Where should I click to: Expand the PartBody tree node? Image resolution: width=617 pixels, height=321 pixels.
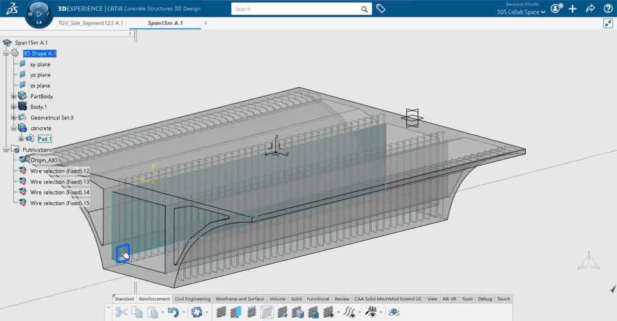pyautogui.click(x=13, y=96)
